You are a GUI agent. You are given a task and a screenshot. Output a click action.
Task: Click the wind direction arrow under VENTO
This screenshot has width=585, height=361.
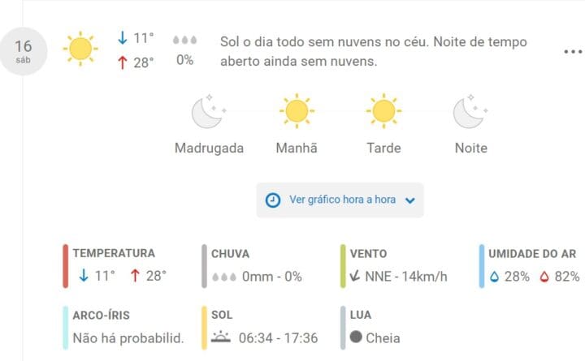(x=355, y=276)
